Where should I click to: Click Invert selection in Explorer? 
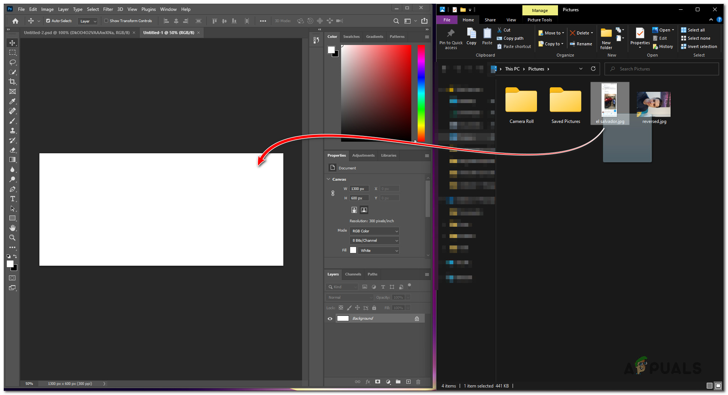(699, 46)
